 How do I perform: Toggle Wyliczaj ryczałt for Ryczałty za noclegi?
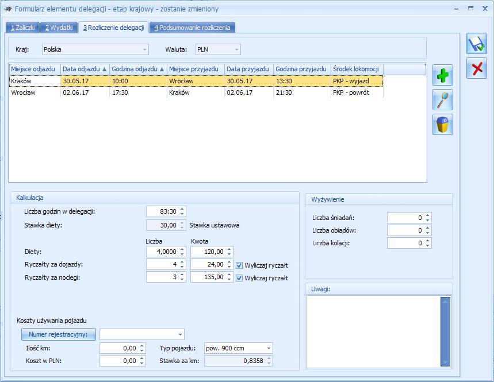(239, 278)
